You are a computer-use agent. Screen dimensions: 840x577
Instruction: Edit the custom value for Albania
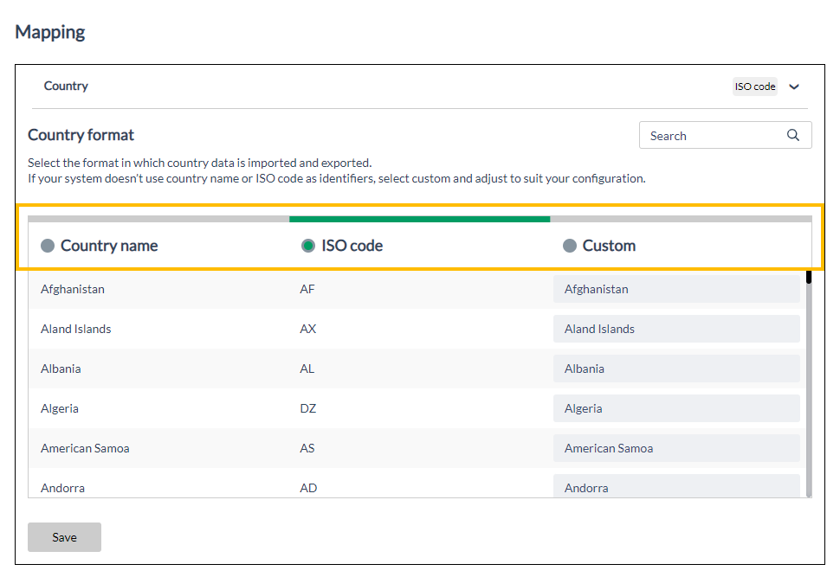click(675, 369)
